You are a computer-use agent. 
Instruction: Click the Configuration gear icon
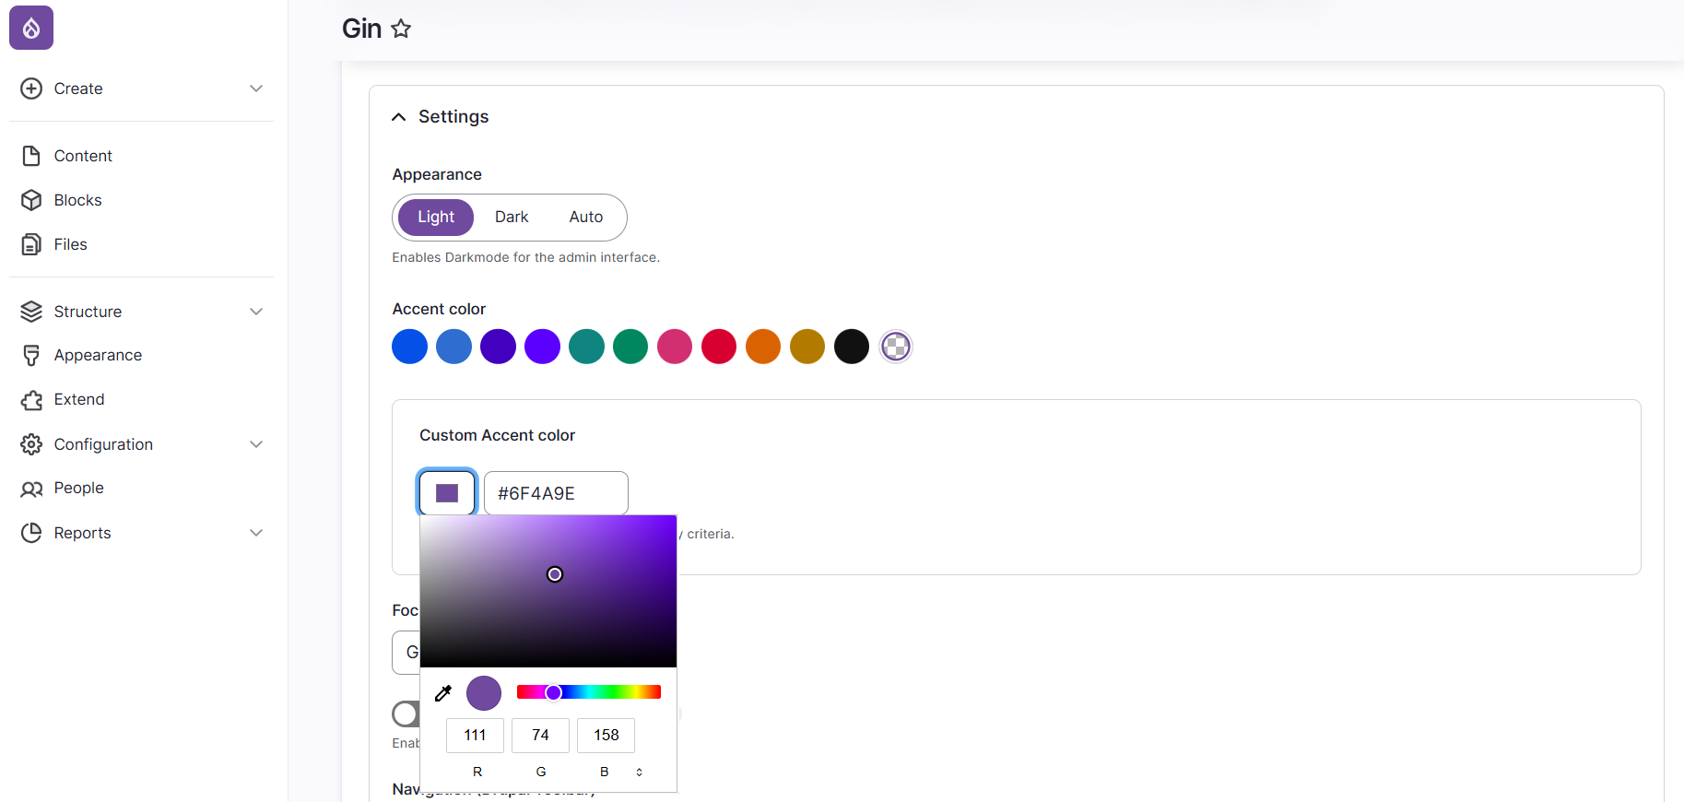point(31,444)
